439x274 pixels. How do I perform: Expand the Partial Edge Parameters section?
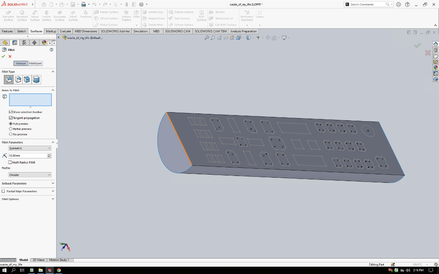53,191
